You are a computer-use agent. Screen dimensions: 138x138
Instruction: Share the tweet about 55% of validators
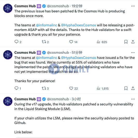[x=133, y=88]
